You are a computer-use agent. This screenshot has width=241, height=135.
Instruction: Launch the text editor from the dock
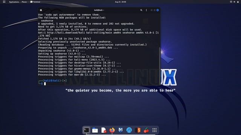tap(104, 130)
